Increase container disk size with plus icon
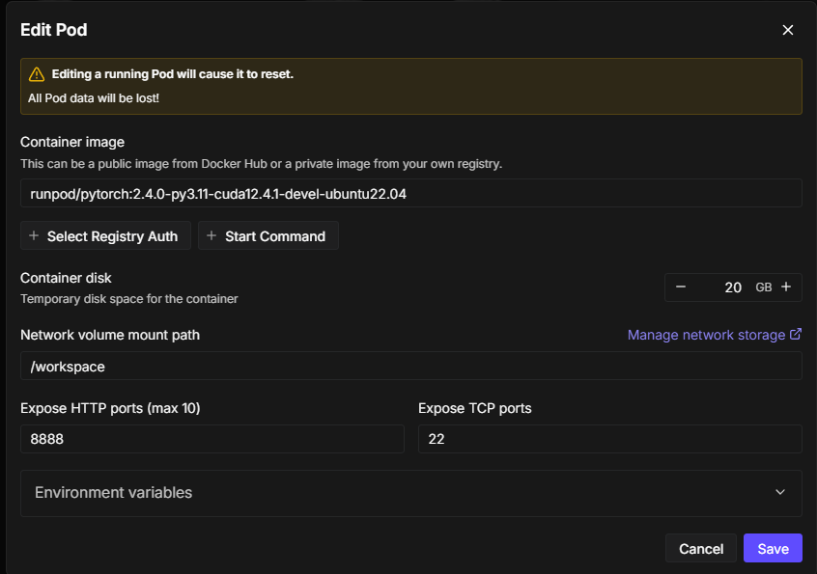This screenshot has width=817, height=574. click(786, 287)
